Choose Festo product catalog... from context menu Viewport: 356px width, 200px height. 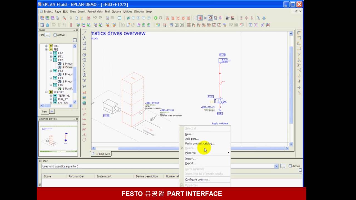(200, 144)
